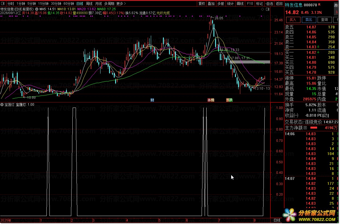Click the 最低 value 14.35
Screen dimensions: 340x224
pyautogui.click(x=311, y=89)
